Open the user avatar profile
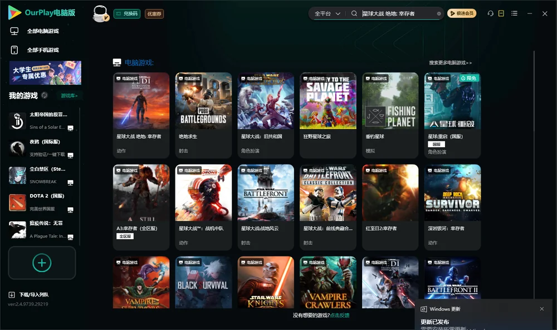557x330 pixels. click(100, 13)
